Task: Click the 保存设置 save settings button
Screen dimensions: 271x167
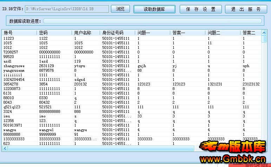Action: [x=201, y=9]
